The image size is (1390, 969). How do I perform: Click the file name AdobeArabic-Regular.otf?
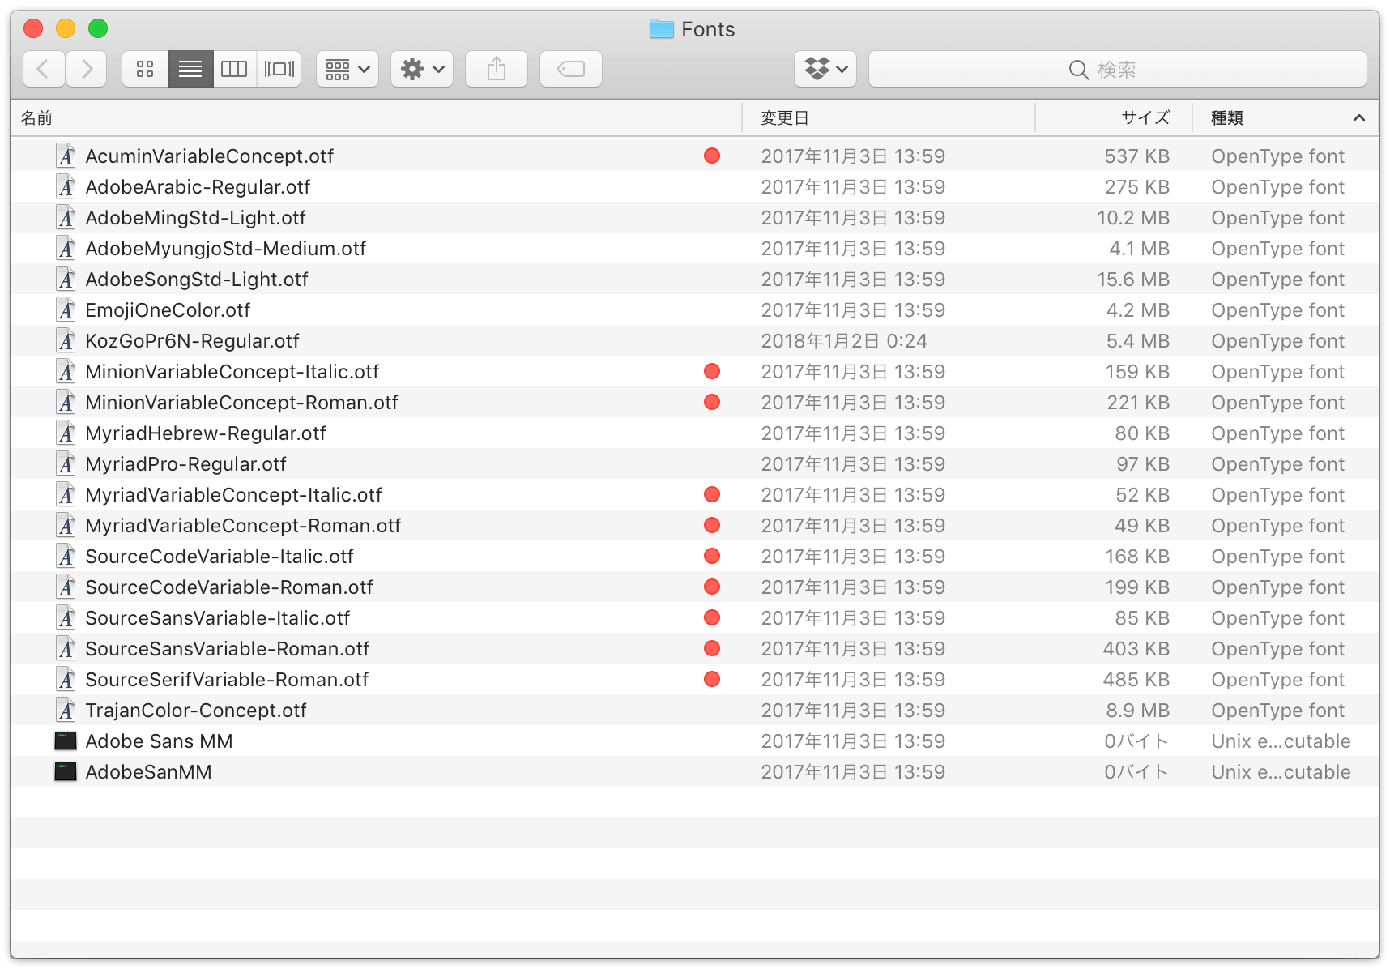(x=198, y=187)
